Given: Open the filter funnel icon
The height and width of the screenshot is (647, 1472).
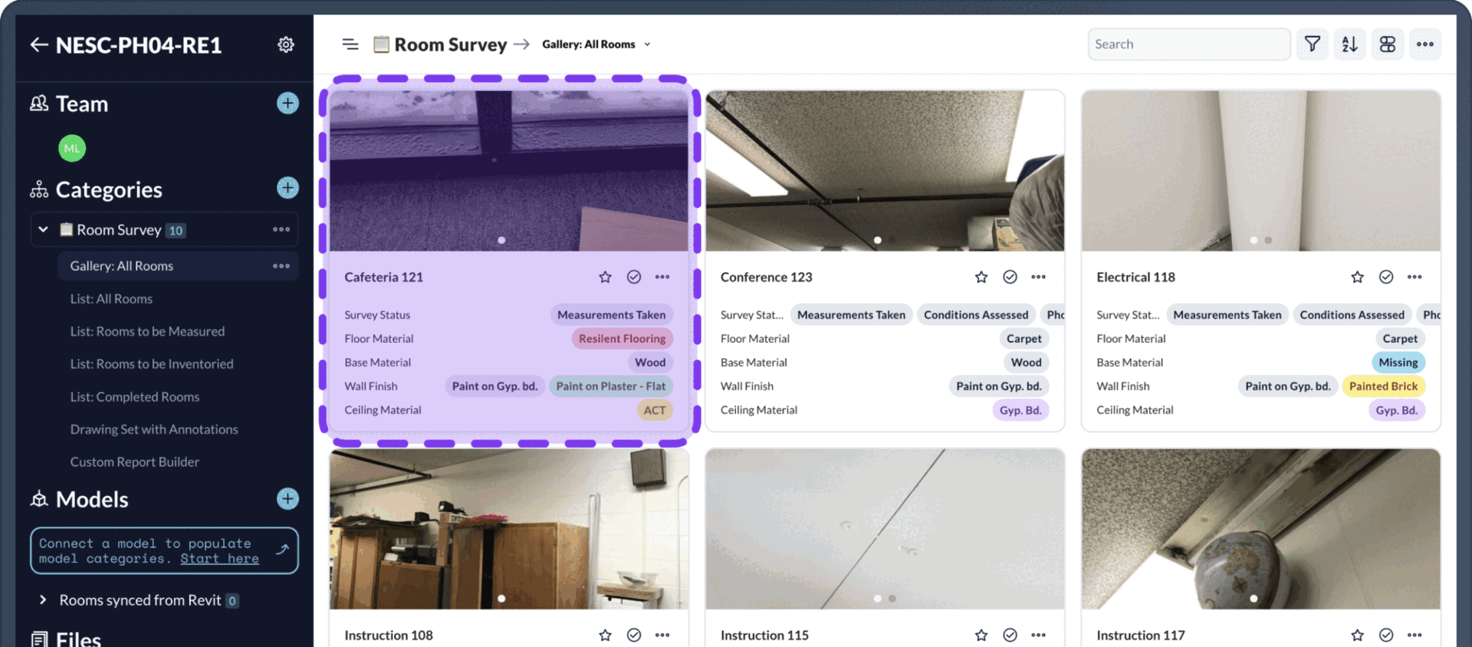Looking at the screenshot, I should pyautogui.click(x=1313, y=44).
